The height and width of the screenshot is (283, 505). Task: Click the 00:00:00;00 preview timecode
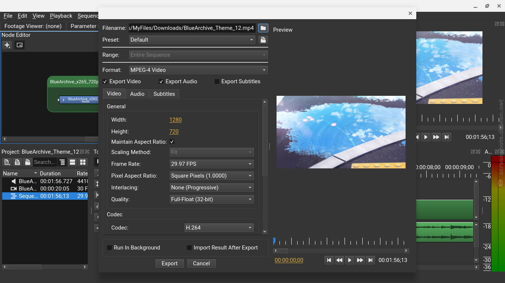pyautogui.click(x=289, y=260)
